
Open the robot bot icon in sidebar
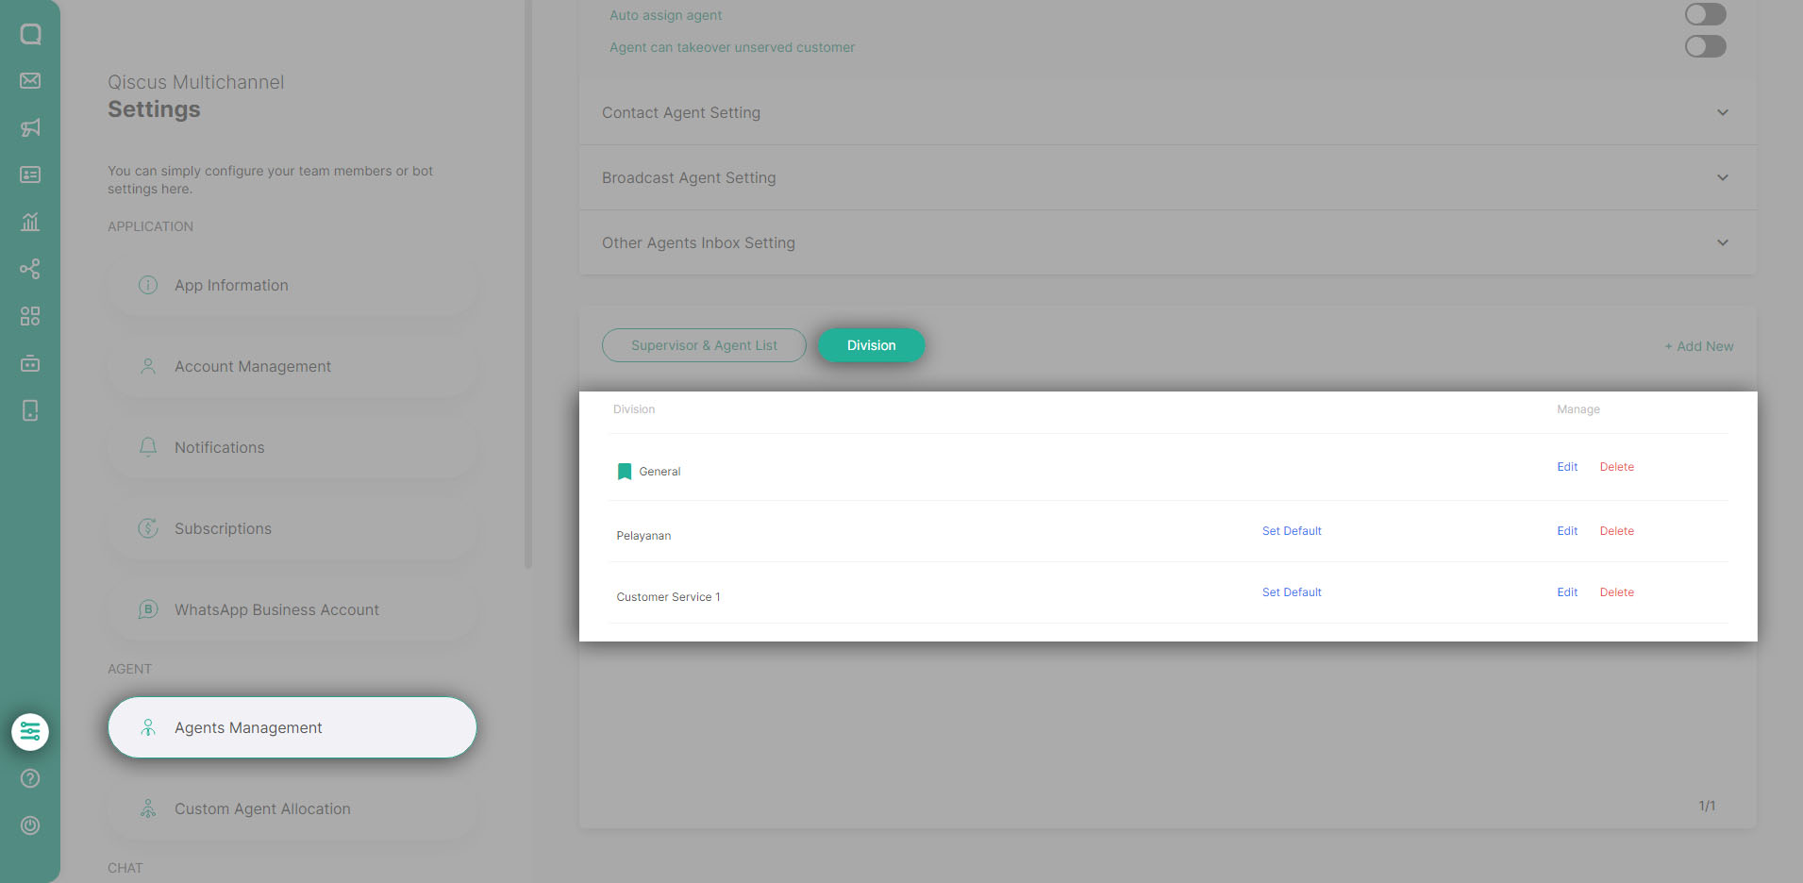click(x=30, y=363)
